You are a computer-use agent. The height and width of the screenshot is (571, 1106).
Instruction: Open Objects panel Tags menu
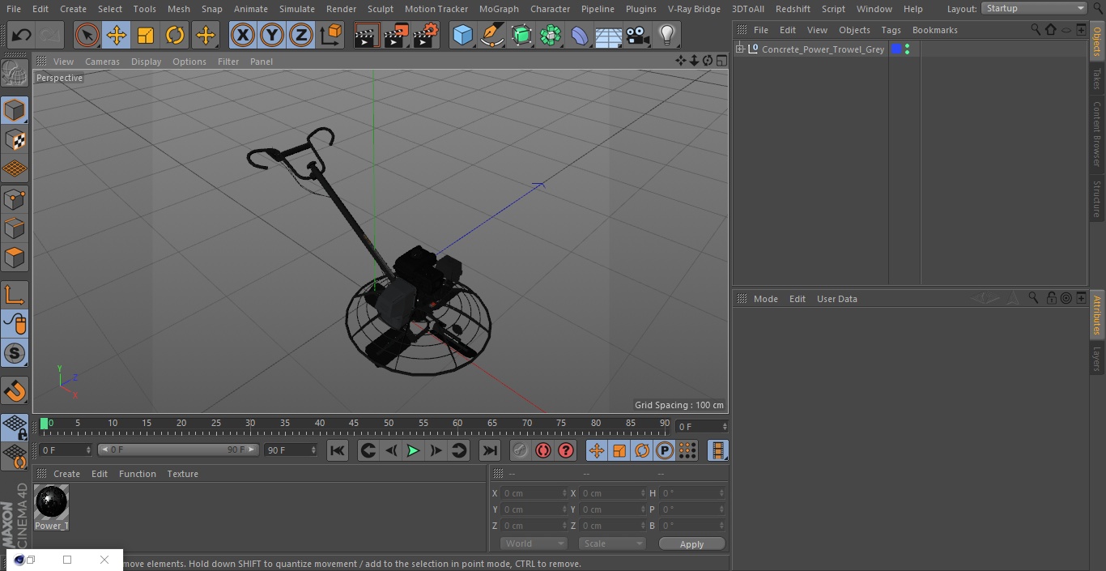click(x=891, y=30)
